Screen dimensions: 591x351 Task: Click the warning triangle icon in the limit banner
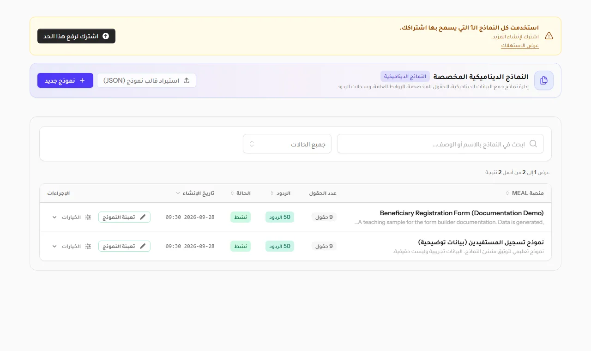(x=549, y=36)
